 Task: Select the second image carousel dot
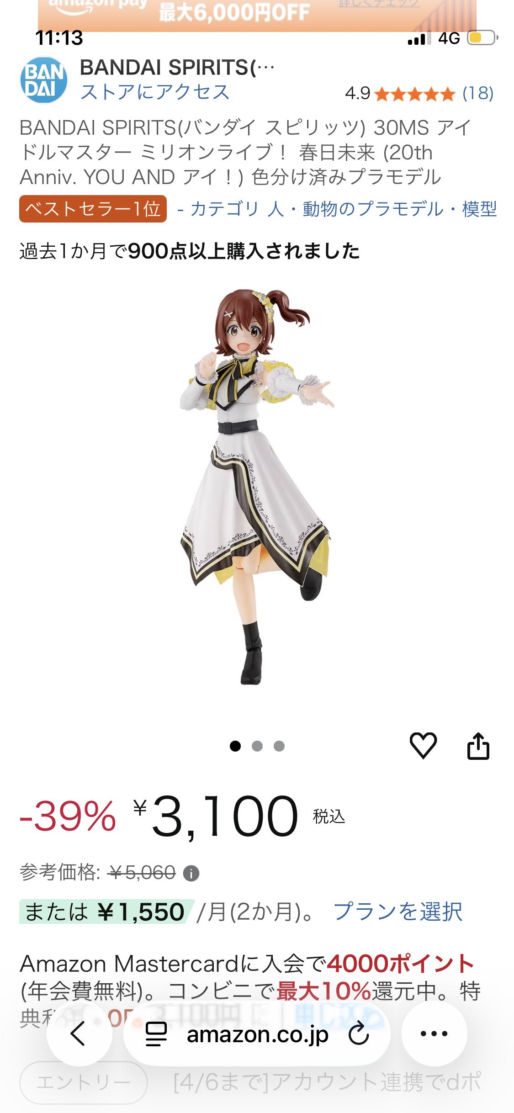pos(257,746)
